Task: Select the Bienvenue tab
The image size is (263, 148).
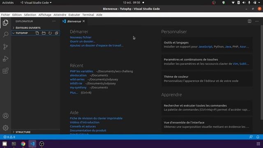Action: [74, 21]
